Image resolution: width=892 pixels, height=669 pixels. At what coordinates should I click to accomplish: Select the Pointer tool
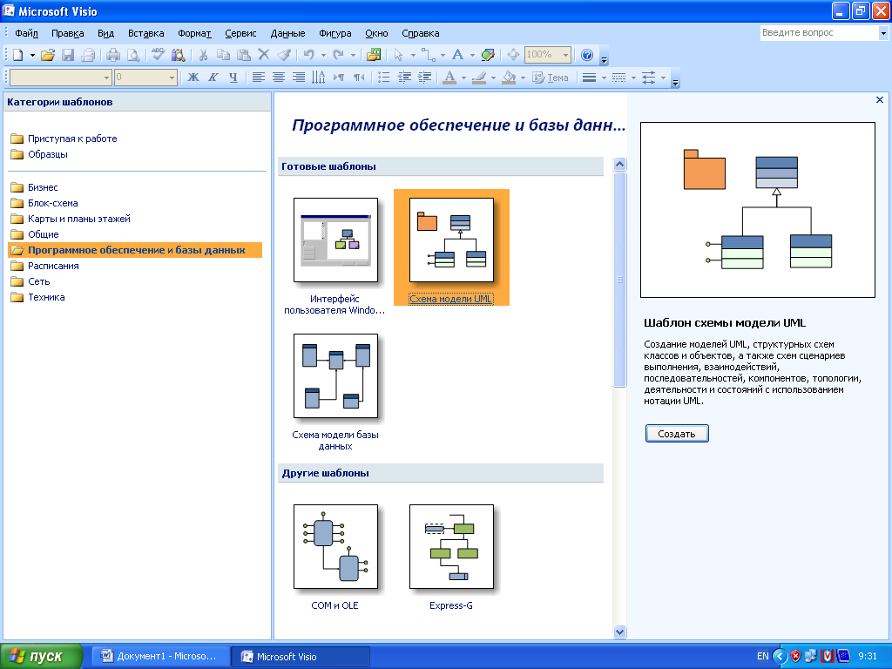pos(398,55)
